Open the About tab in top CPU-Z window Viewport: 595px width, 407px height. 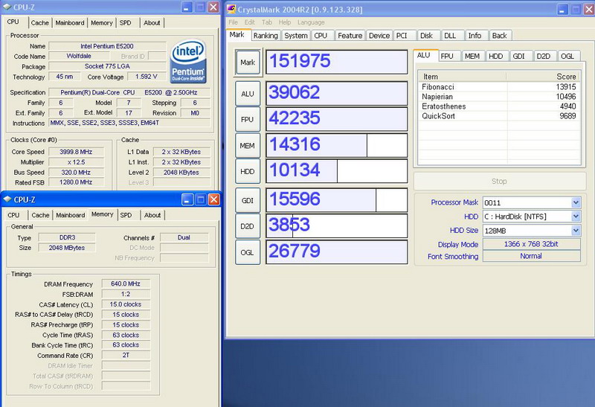point(152,23)
